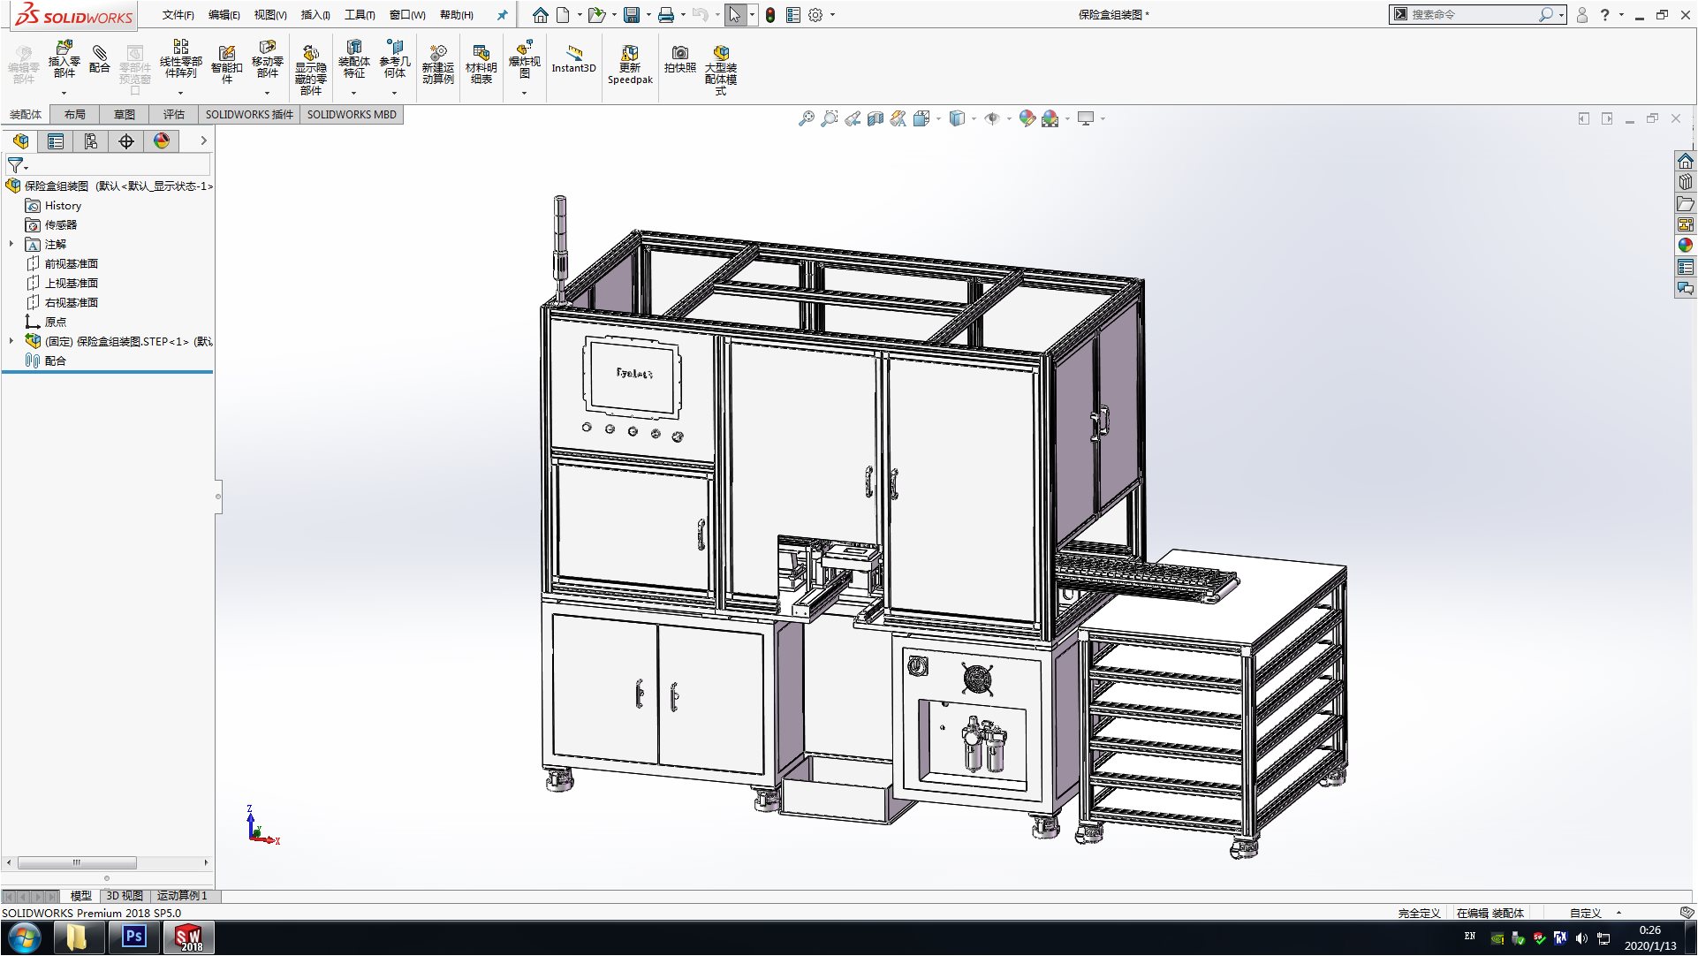This screenshot has width=1698, height=956.
Task: Click the Motion Study 1 tab
Action: [x=181, y=896]
